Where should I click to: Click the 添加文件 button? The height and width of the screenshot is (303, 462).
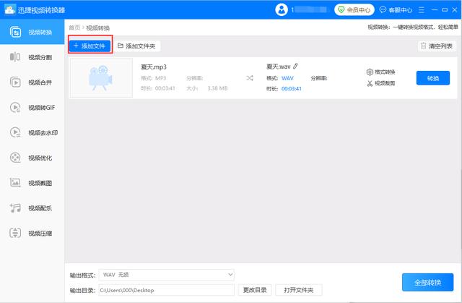tap(90, 46)
